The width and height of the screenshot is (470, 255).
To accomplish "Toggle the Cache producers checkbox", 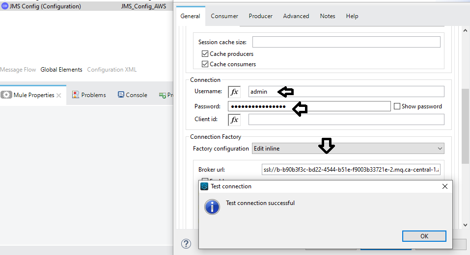I will click(x=205, y=54).
